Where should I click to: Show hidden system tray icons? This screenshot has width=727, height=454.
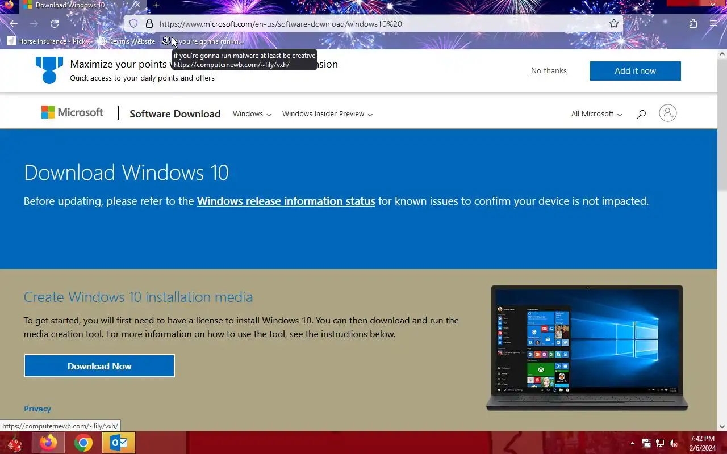tap(632, 443)
